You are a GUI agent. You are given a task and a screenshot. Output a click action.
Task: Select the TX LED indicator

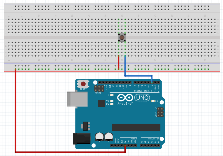click(111, 101)
